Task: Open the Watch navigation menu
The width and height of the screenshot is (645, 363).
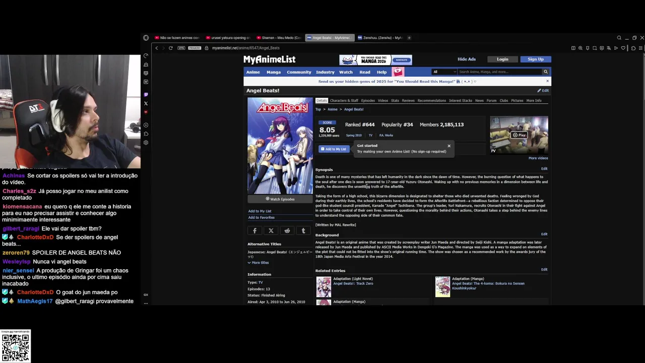Action: 346,72
